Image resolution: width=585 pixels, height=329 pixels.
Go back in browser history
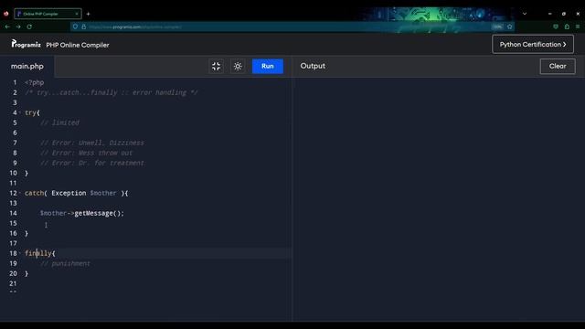[x=7, y=27]
